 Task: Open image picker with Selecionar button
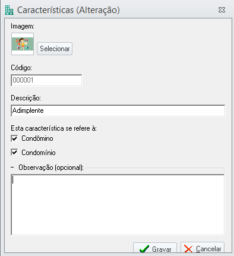[x=55, y=49]
